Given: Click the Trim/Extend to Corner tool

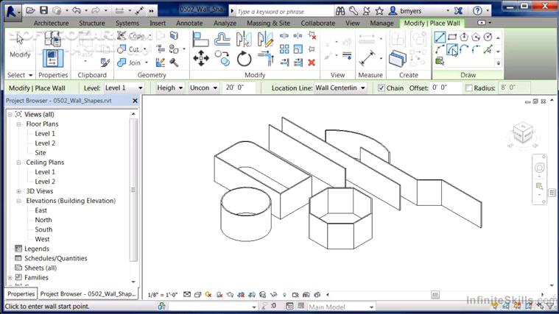Looking at the screenshot, I should click(266, 58).
